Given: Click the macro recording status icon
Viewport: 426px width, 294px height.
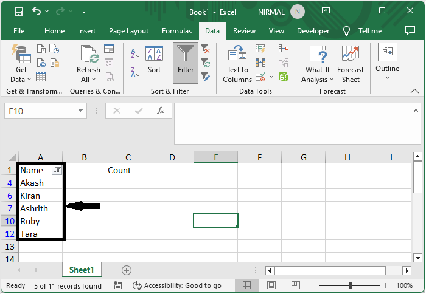Looking at the screenshot, I should (x=117, y=285).
